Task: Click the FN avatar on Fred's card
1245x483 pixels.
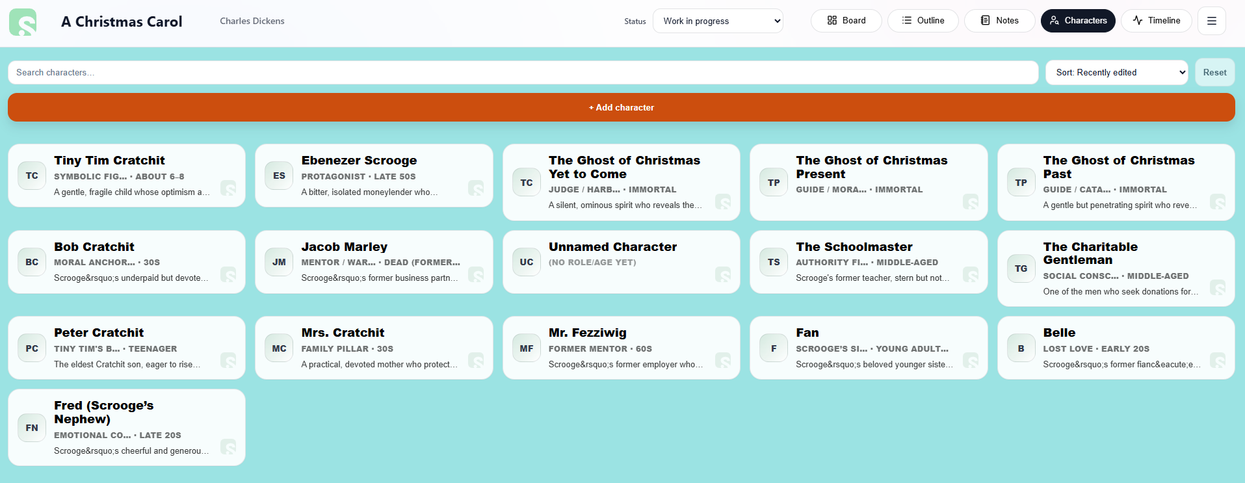Action: pyautogui.click(x=32, y=428)
